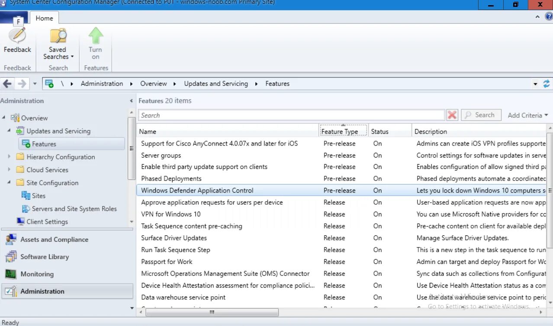Open Saved Searches ribbon button
This screenshot has height=326, width=553.
tap(58, 44)
